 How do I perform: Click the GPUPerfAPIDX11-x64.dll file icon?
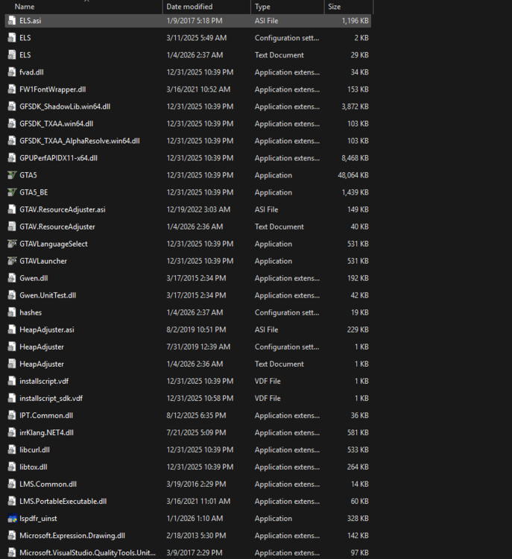[12, 158]
